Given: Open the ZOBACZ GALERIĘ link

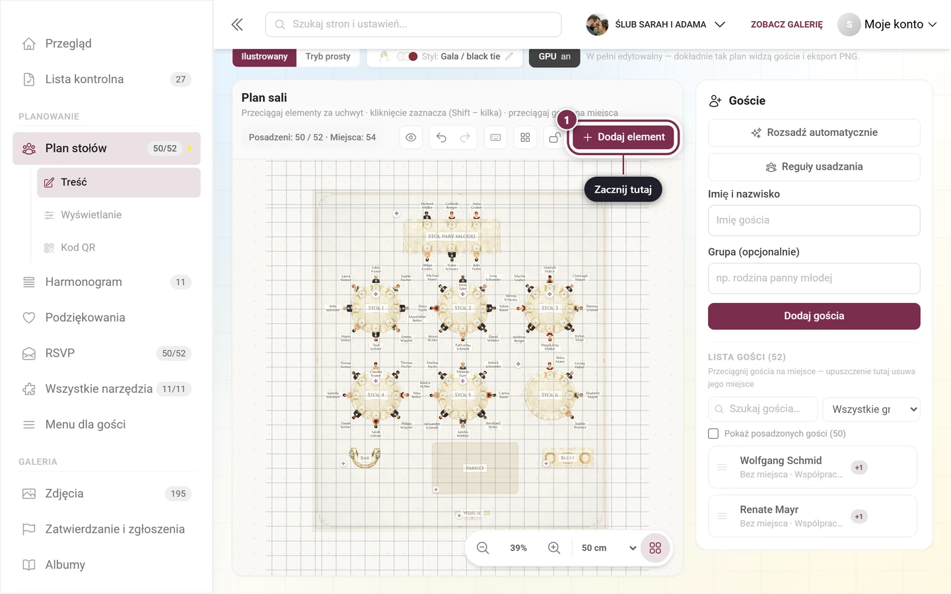Looking at the screenshot, I should click(787, 24).
